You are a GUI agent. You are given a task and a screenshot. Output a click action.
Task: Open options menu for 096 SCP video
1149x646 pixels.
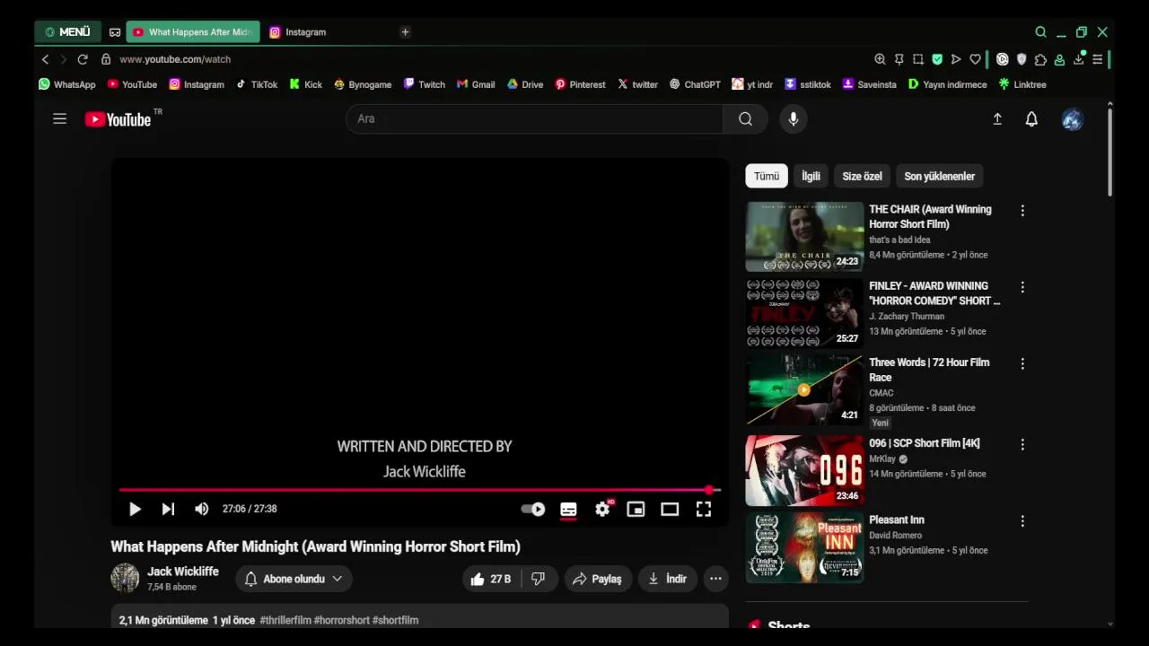coord(1022,444)
